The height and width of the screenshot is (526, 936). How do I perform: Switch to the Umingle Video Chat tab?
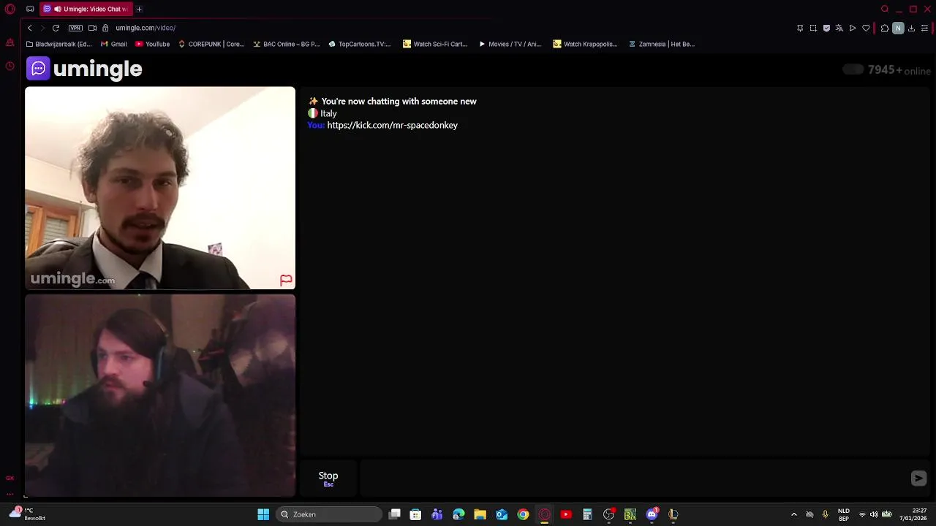pos(86,9)
